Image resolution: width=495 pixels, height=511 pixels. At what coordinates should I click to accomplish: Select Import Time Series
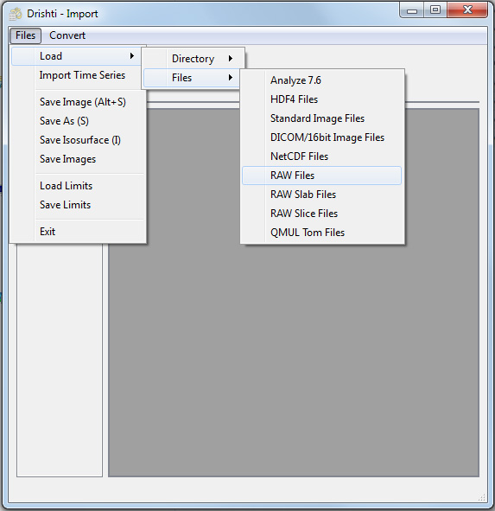82,75
